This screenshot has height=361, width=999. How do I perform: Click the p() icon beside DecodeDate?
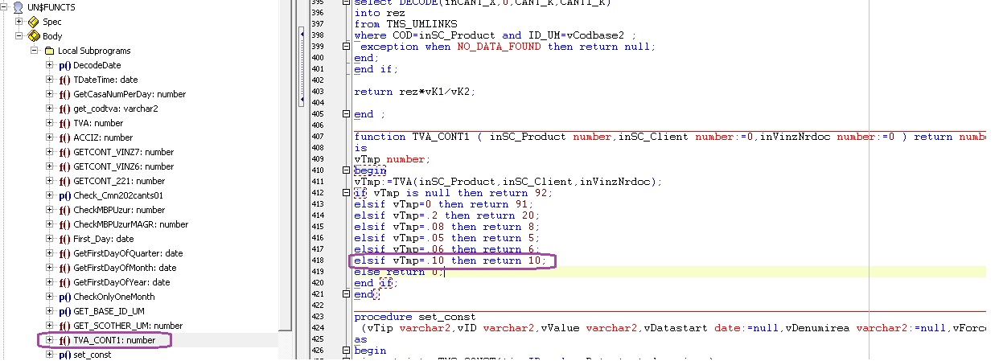(65, 65)
